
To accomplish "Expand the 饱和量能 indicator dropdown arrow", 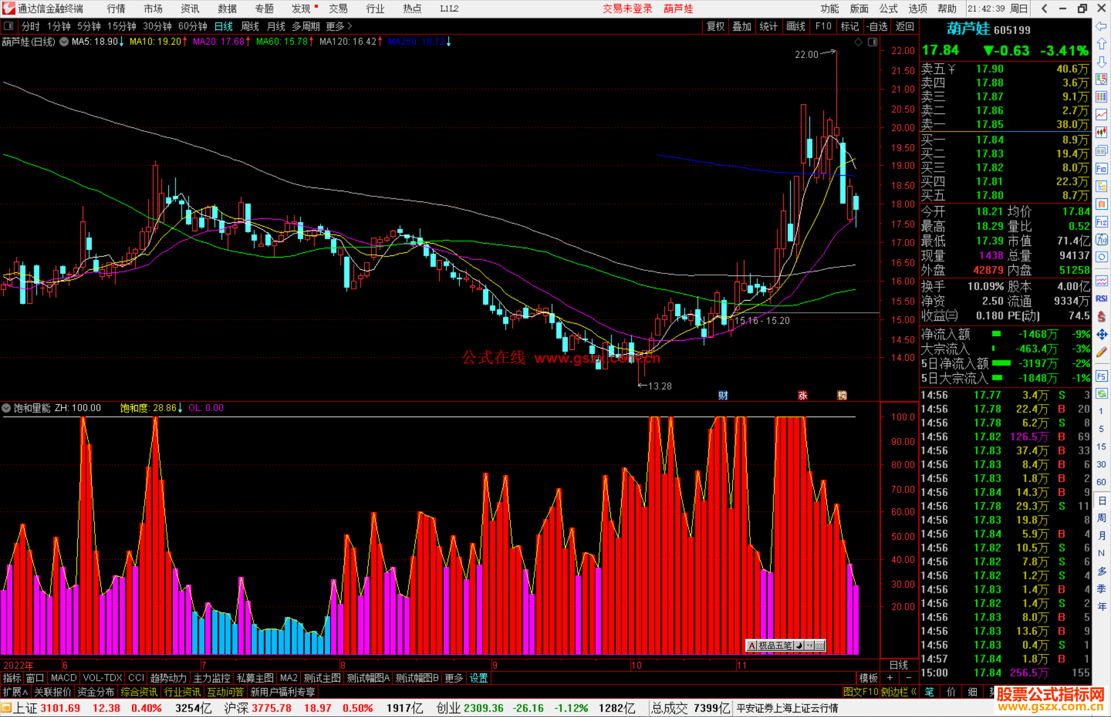I will tap(6, 408).
